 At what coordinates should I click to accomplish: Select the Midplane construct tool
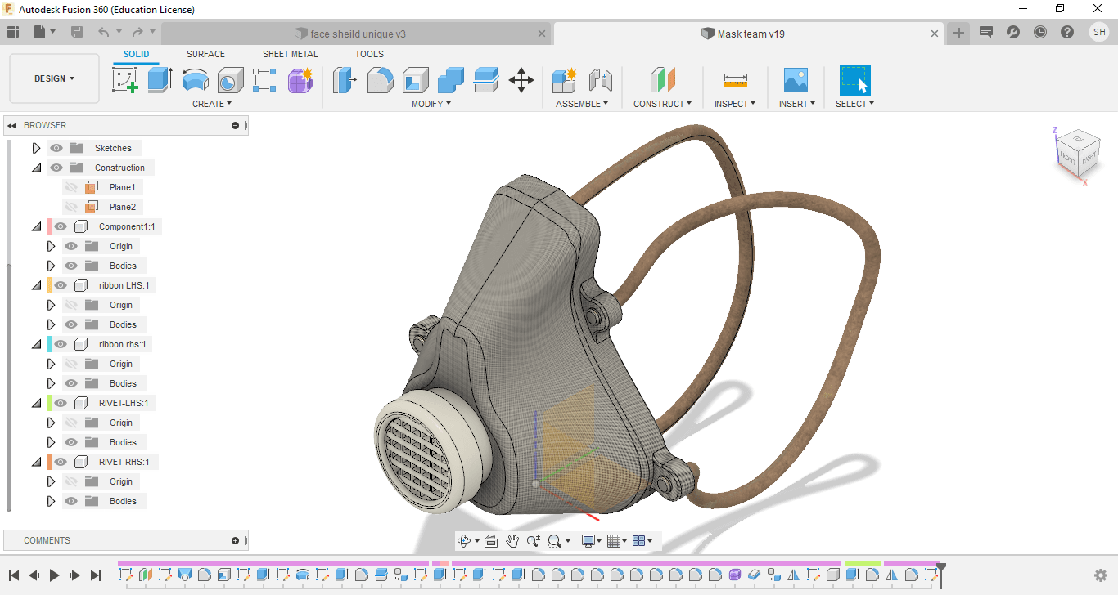(x=663, y=80)
